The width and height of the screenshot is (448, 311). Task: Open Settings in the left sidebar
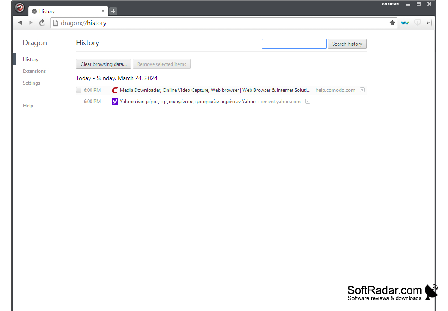[32, 83]
